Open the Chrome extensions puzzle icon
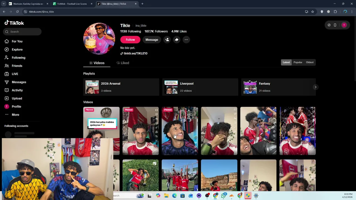Image resolution: width=356 pixels, height=200 pixels. [335, 12]
